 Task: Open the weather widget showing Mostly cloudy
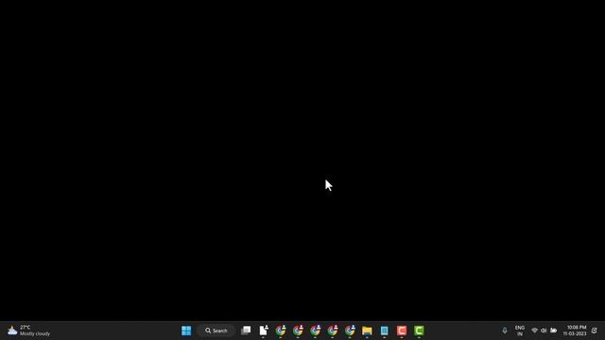[29, 331]
